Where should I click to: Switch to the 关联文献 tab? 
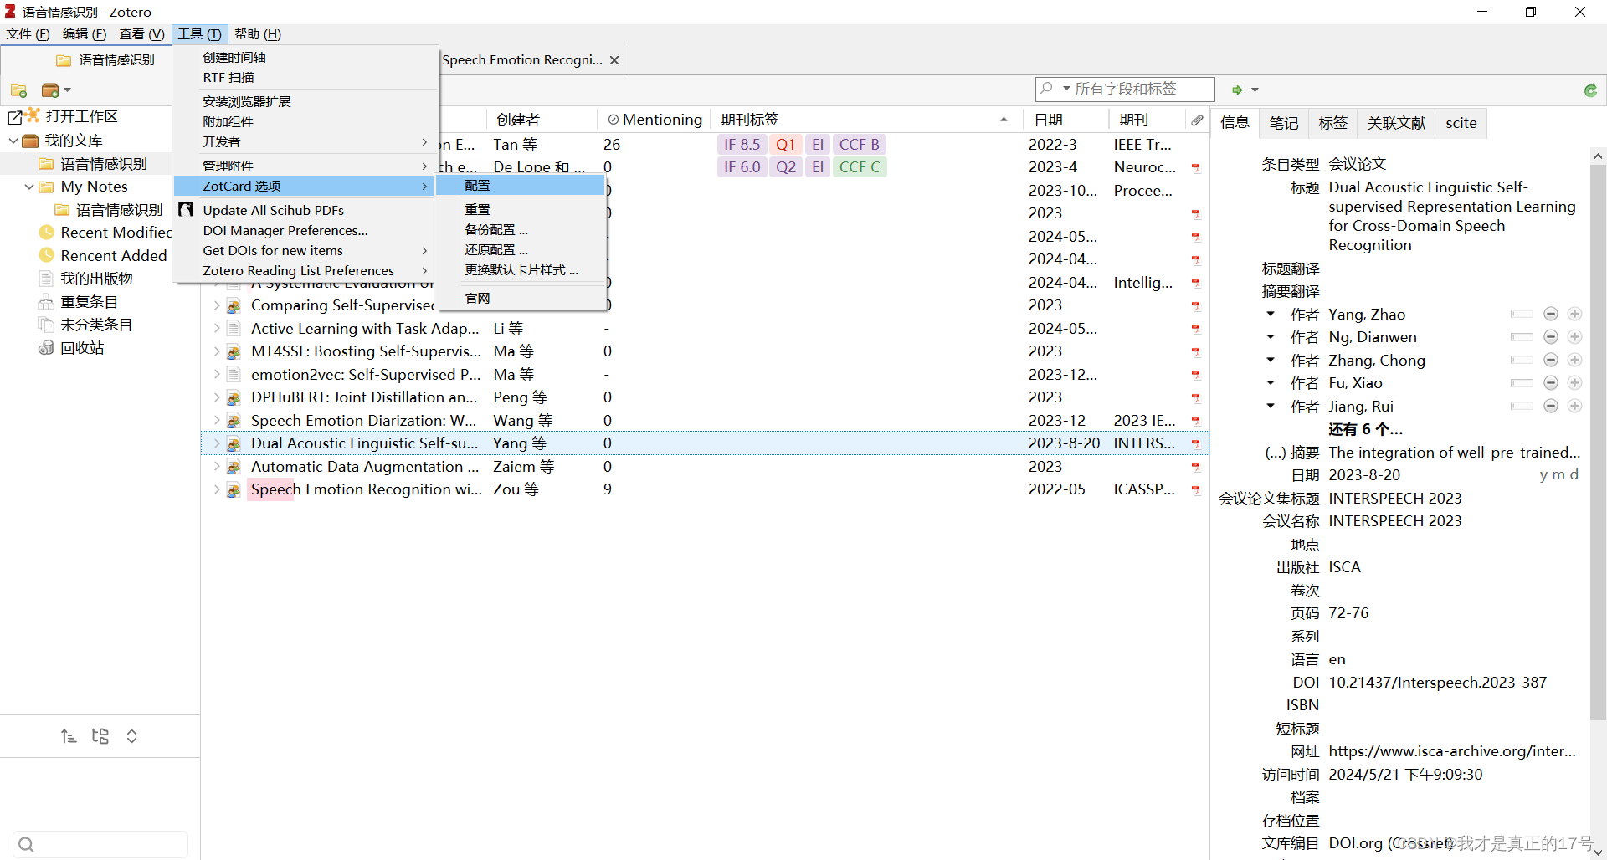pyautogui.click(x=1396, y=123)
